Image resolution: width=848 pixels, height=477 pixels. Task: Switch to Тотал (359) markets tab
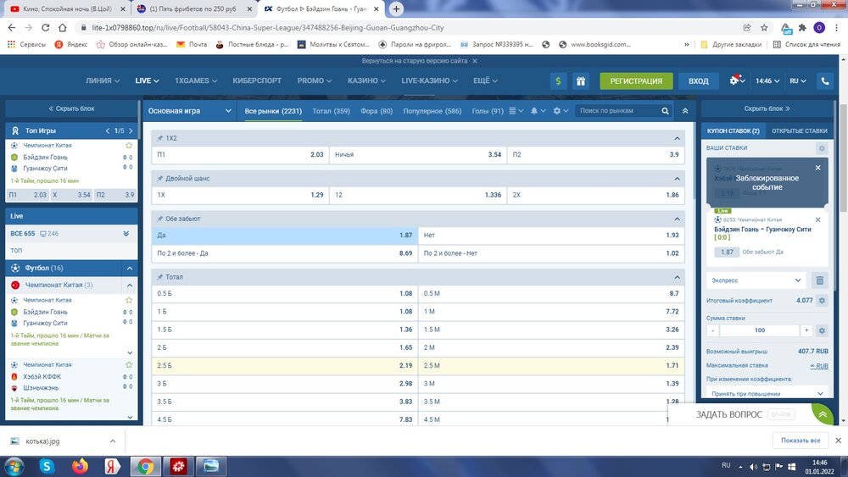[331, 111]
